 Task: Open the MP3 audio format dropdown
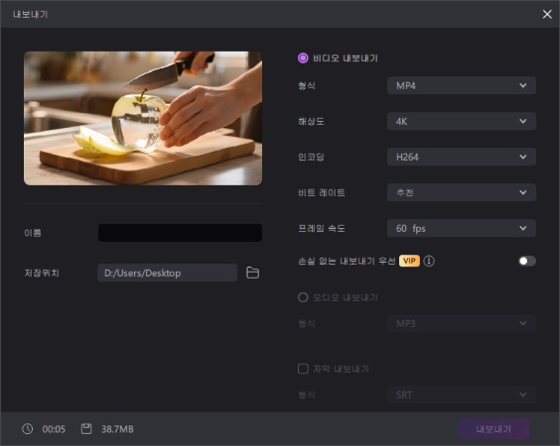coord(462,323)
